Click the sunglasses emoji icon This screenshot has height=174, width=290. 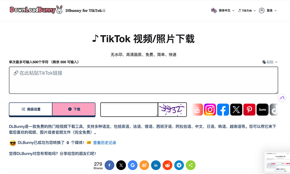click(13, 143)
